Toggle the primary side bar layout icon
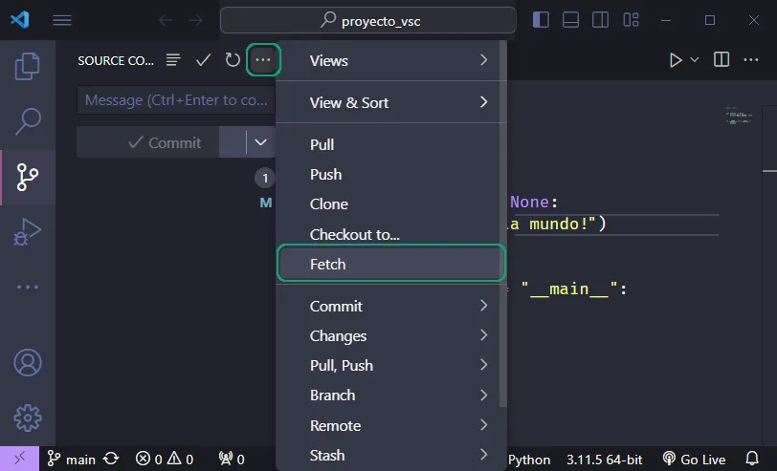 point(542,19)
